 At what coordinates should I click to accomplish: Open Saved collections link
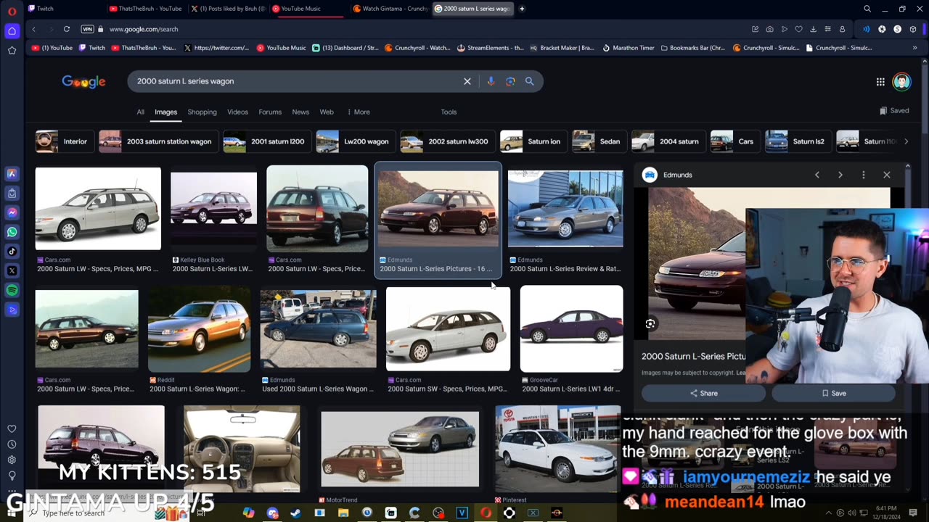(894, 111)
